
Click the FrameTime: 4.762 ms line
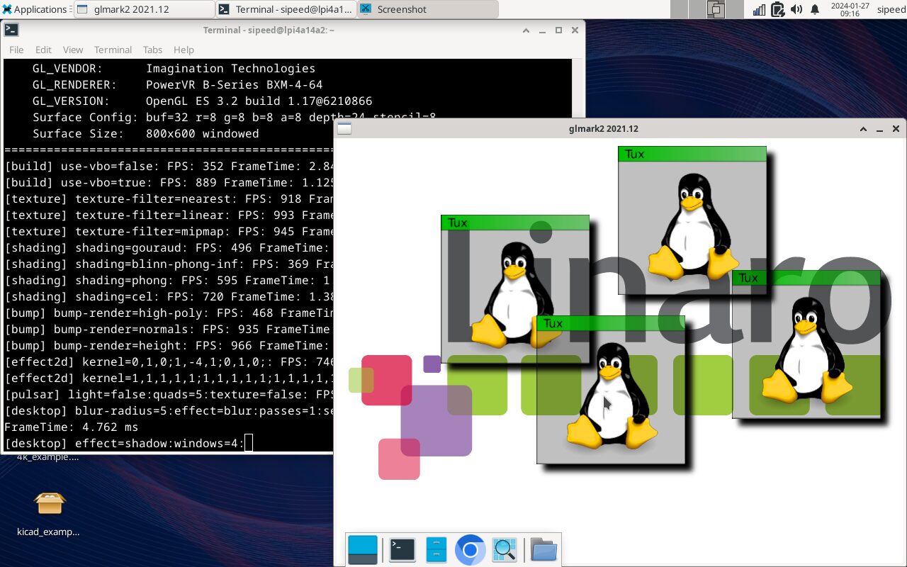click(71, 427)
